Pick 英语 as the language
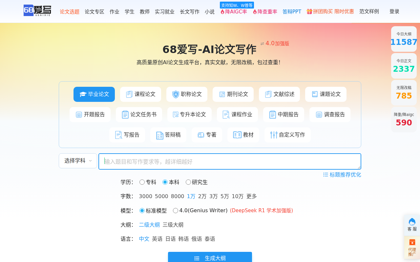Screen dimensions: 420x262 click(157, 239)
